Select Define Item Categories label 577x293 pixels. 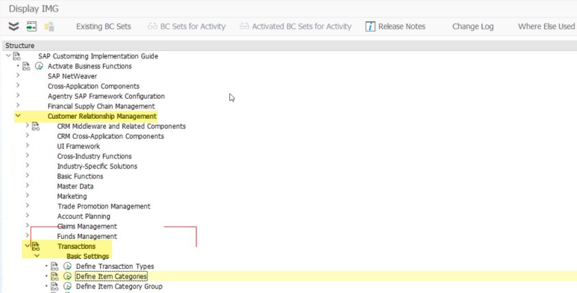(x=111, y=276)
